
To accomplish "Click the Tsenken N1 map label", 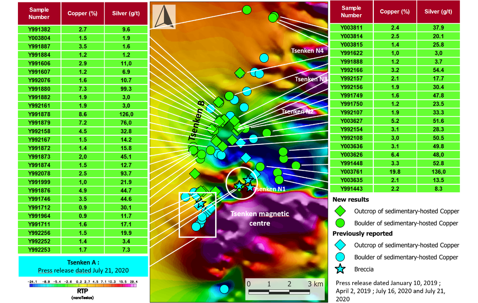I will (x=269, y=189).
